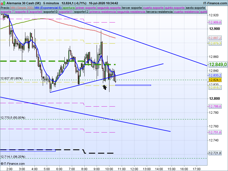This screenshot has width=228, height=171.
Task: Select the sexto soporte label
Action: click(x=195, y=8)
